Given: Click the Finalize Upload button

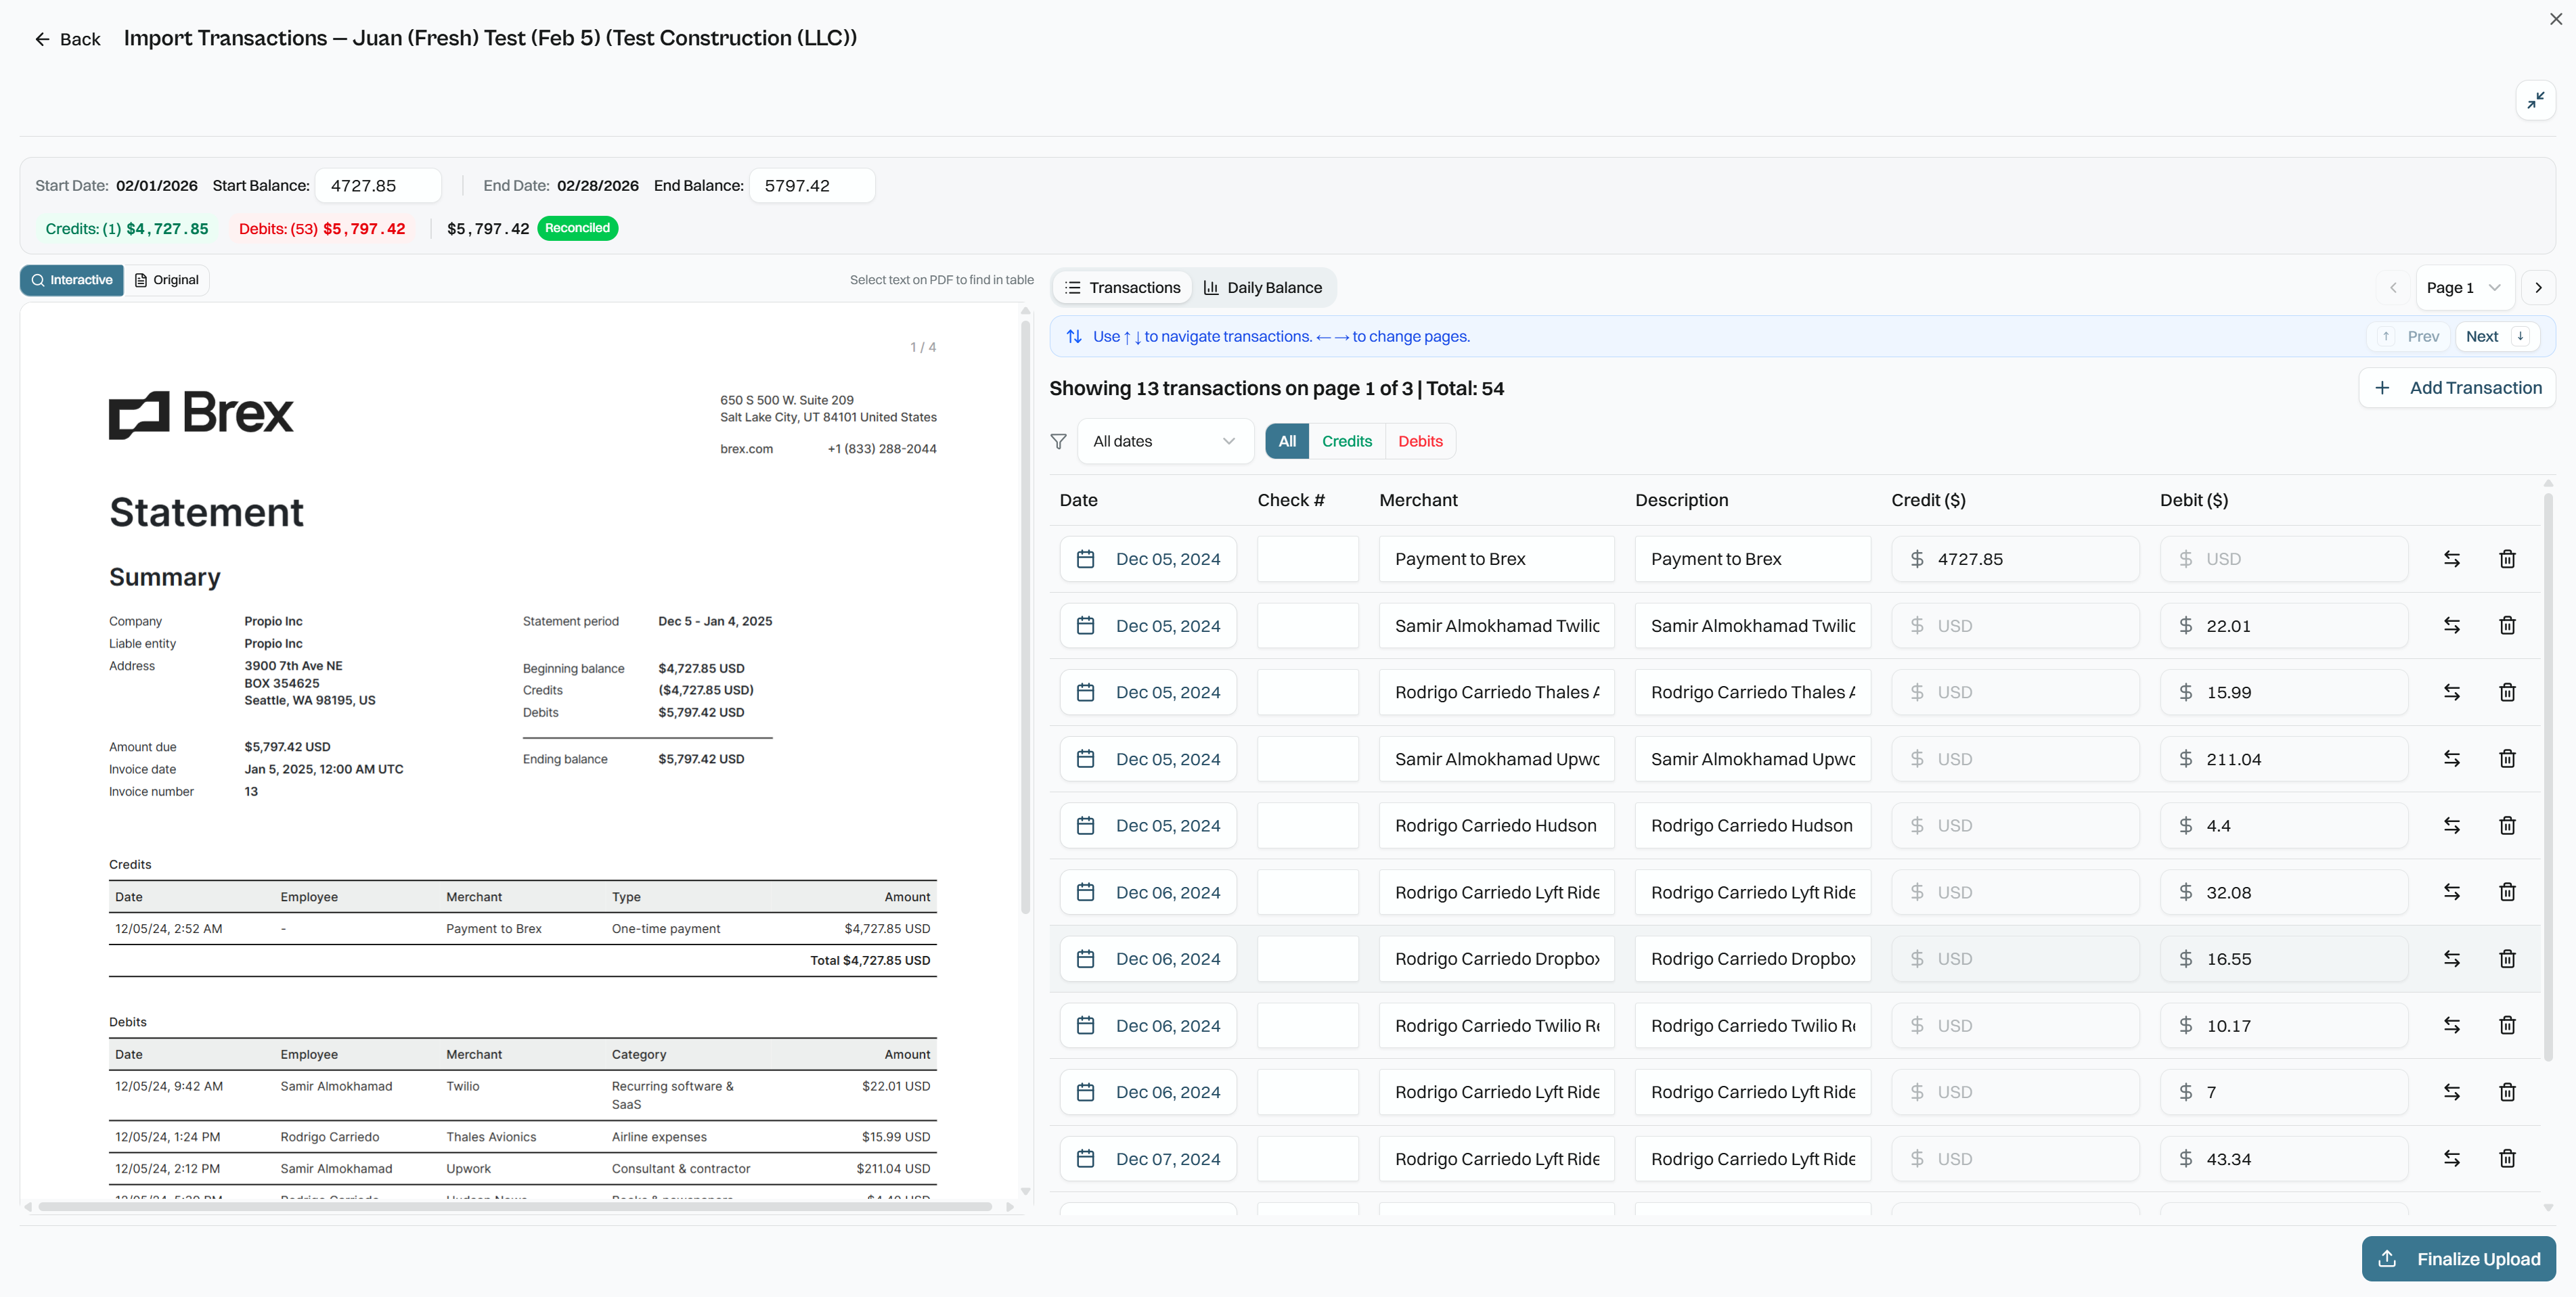Looking at the screenshot, I should (x=2458, y=1259).
